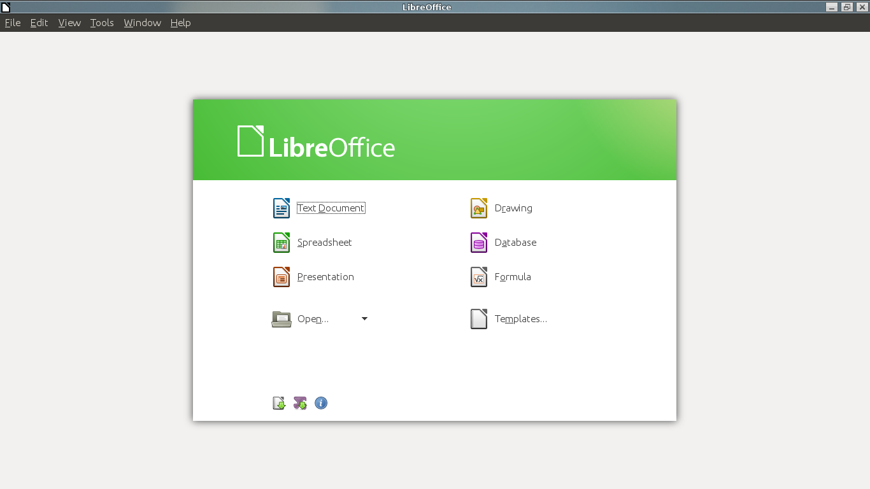
Task: Open the File menu
Action: 12,22
